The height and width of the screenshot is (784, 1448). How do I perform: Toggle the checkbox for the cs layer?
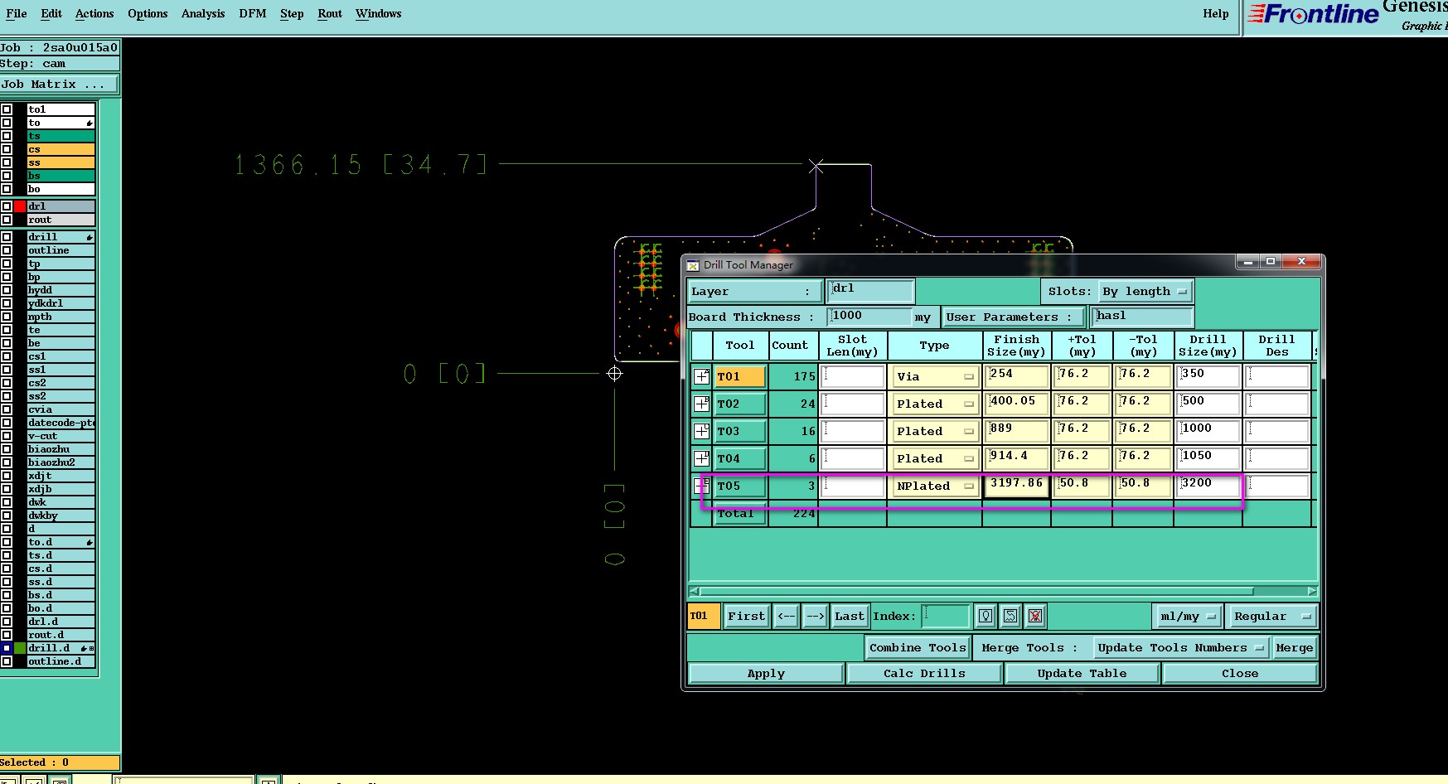(7, 149)
